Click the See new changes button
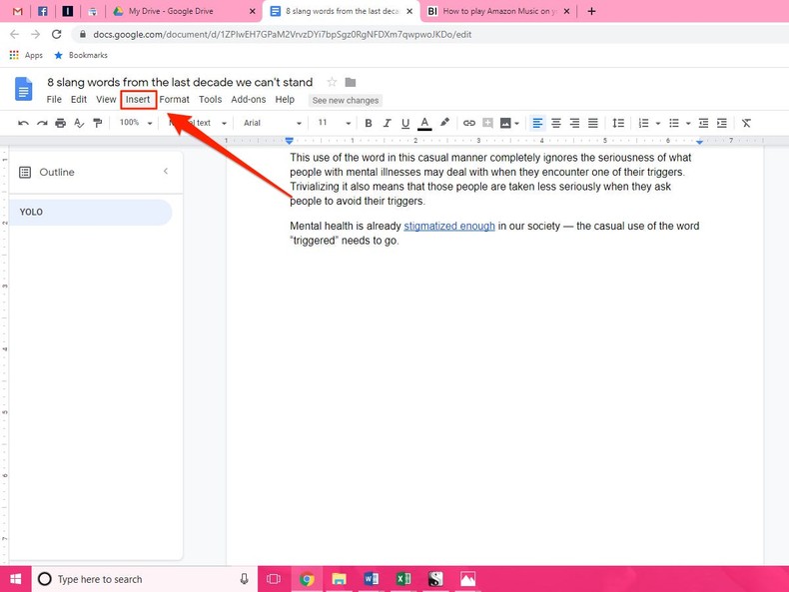 pos(346,100)
